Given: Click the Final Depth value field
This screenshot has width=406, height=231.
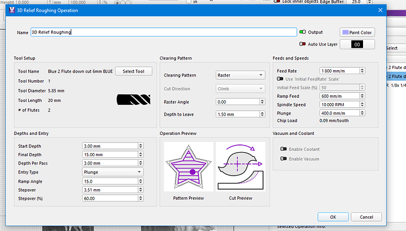Looking at the screenshot, I should [x=110, y=154].
